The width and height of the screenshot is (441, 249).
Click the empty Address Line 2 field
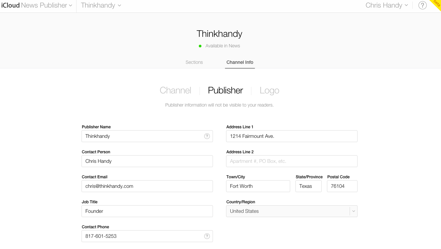(292, 161)
